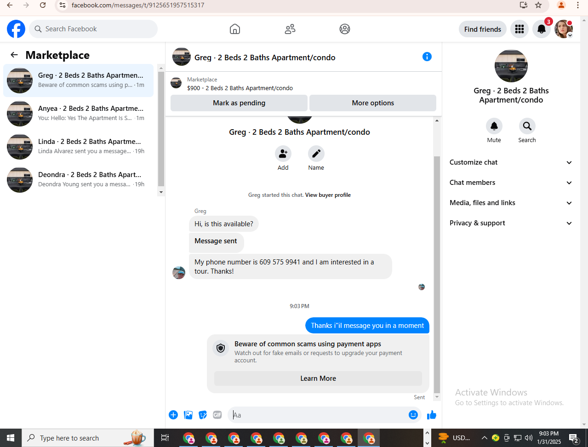Click the Mark as pending button

pyautogui.click(x=239, y=103)
